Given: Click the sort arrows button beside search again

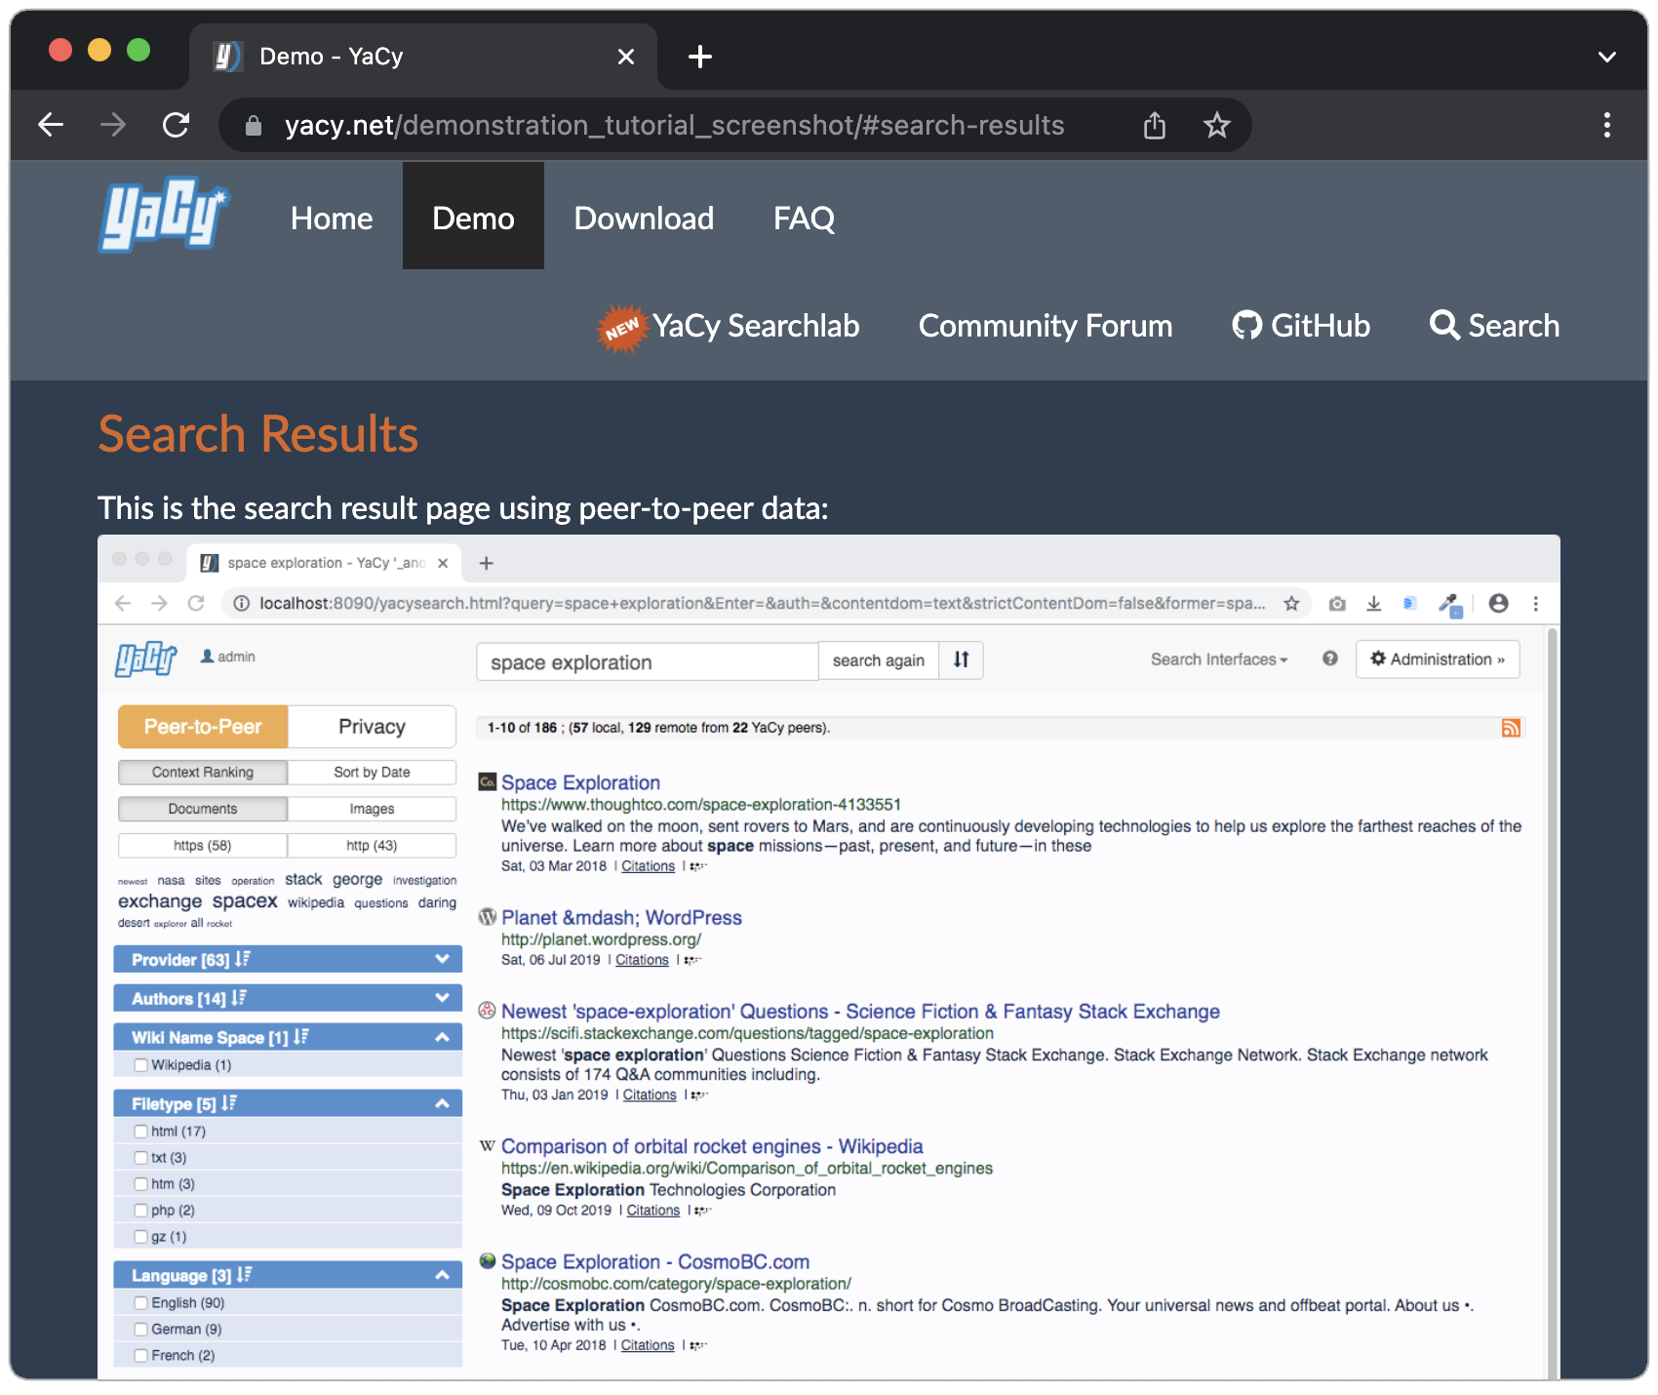Looking at the screenshot, I should [962, 659].
